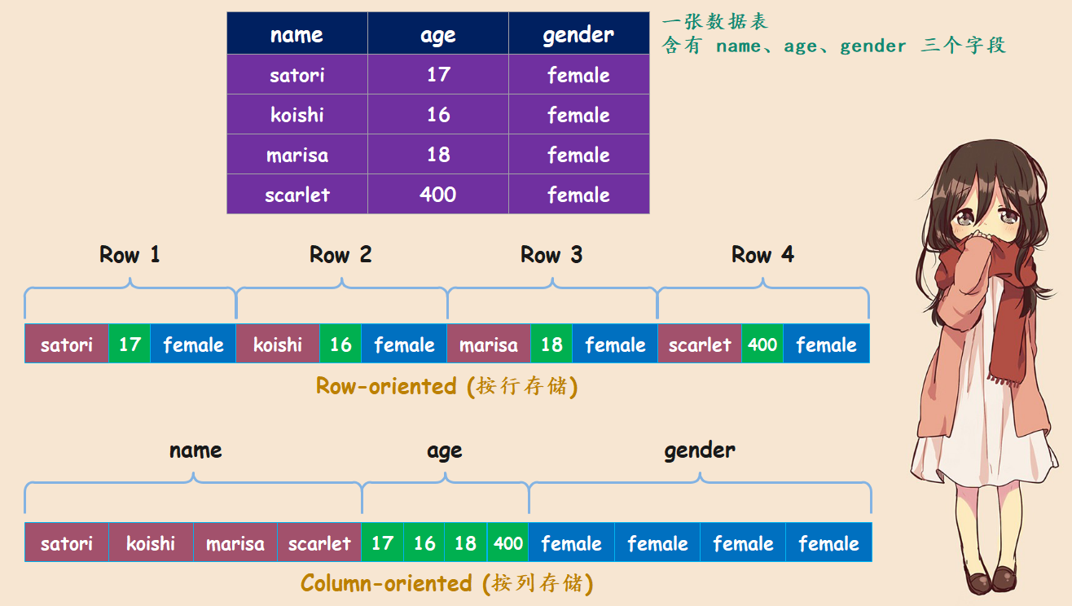Click the "scarlet" block in the row-oriented strip
Image resolution: width=1072 pixels, height=606 pixels.
point(699,344)
